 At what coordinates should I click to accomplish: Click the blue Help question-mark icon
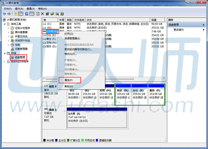coord(27,14)
